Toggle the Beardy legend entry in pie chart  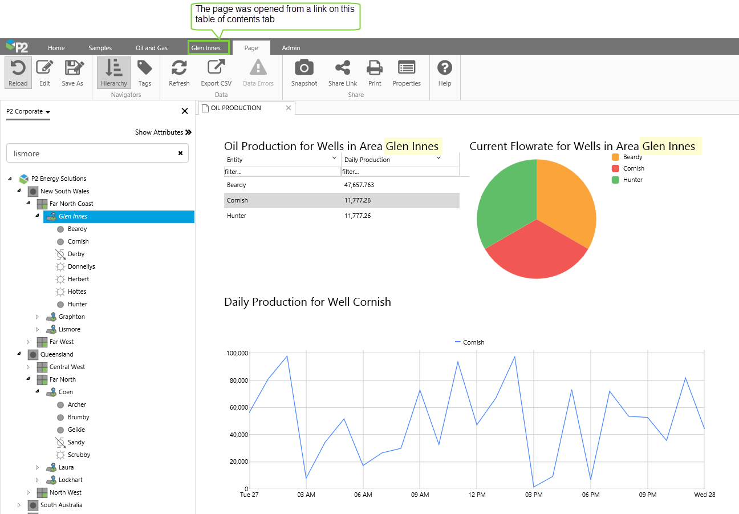[627, 157]
